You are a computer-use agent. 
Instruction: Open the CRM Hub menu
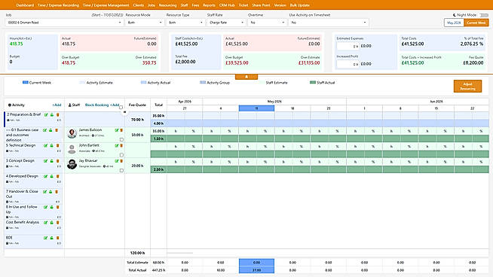coord(227,5)
